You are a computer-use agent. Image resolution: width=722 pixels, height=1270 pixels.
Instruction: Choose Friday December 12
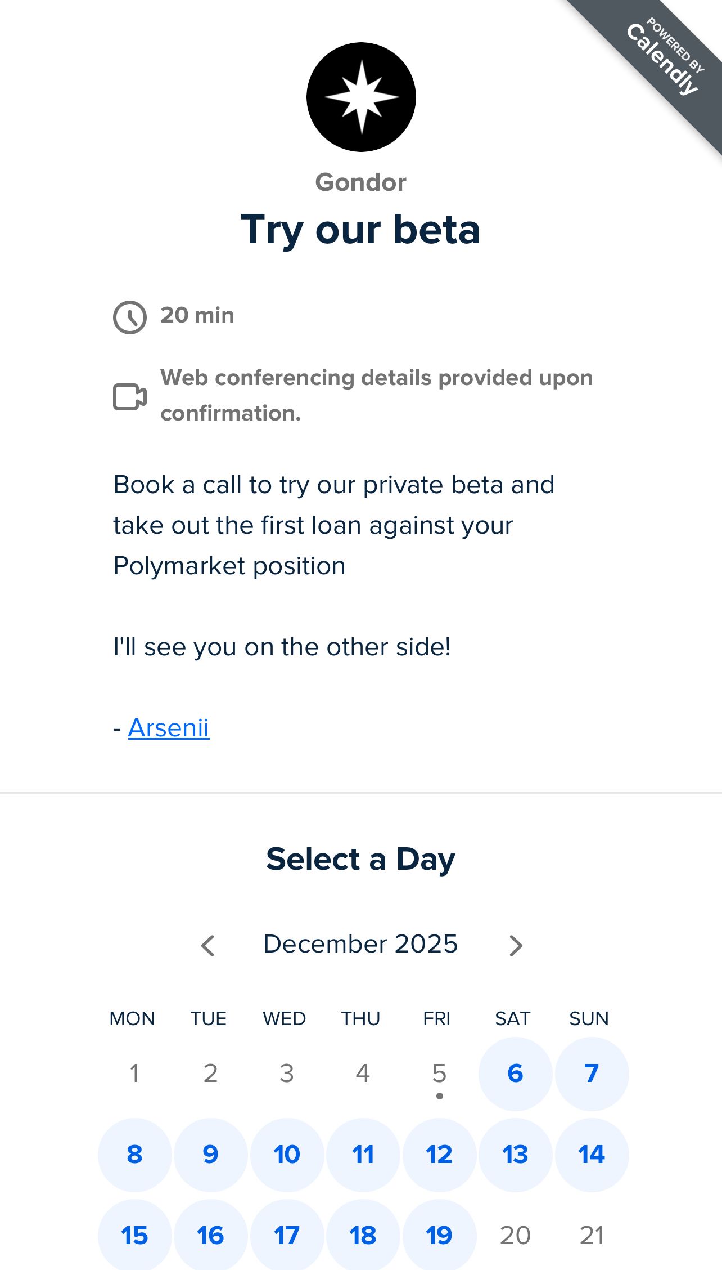[x=439, y=1155]
